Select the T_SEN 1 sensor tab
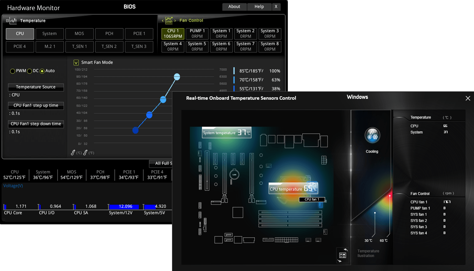This screenshot has height=271, width=474. tap(79, 47)
